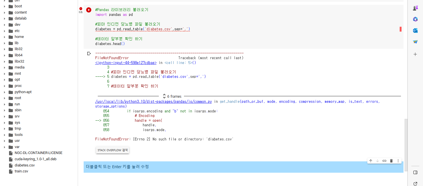Move the text cell up
Screen dimensions: 423x186
[371, 161]
